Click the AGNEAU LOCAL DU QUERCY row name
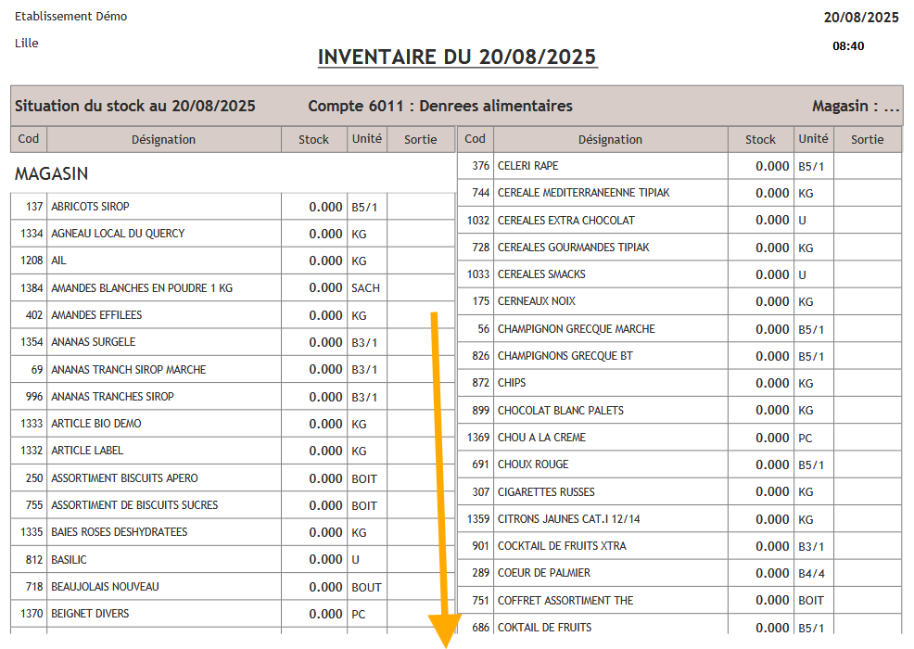Screen dimensions: 914x649 pos(118,234)
